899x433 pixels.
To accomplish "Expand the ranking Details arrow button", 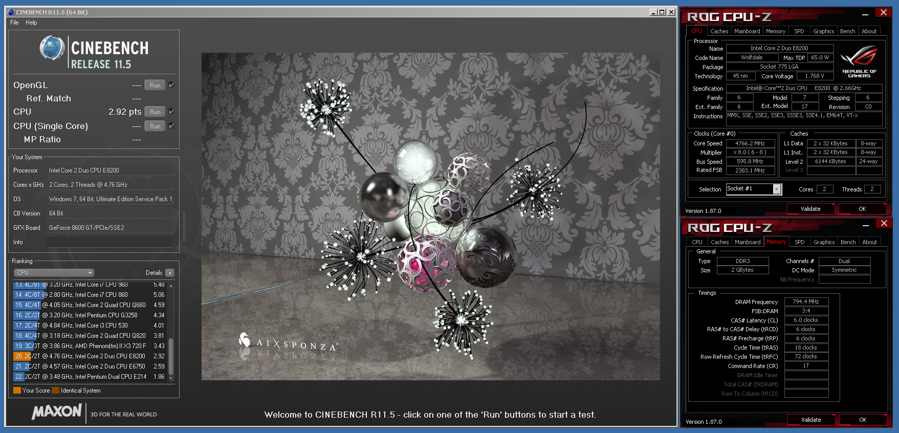I will 170,273.
